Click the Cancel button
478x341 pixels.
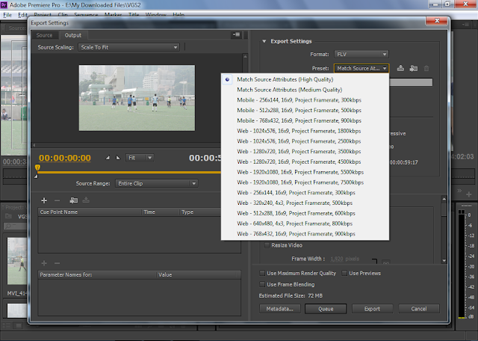click(x=419, y=309)
